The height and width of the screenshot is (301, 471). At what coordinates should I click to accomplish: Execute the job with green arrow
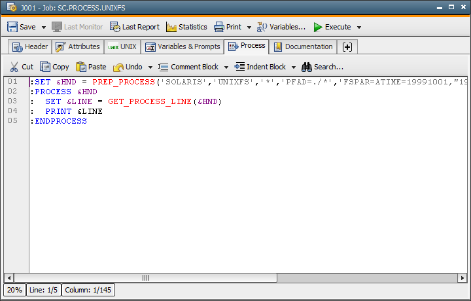(x=318, y=27)
